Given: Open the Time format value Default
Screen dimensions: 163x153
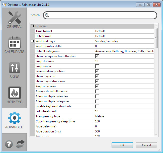Looking at the screenshot, I should point(124,31).
